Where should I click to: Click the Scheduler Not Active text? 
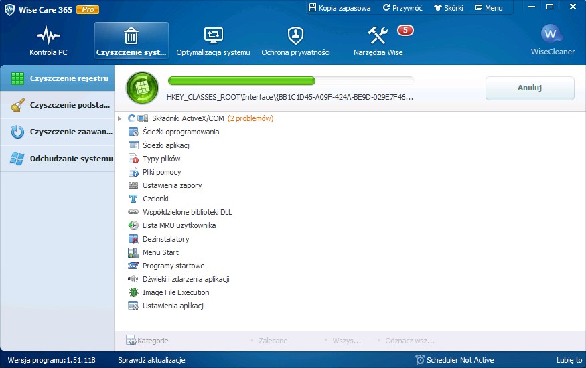click(x=460, y=360)
